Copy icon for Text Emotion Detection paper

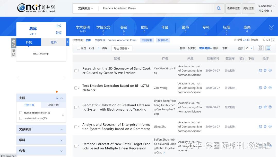click(260, 88)
